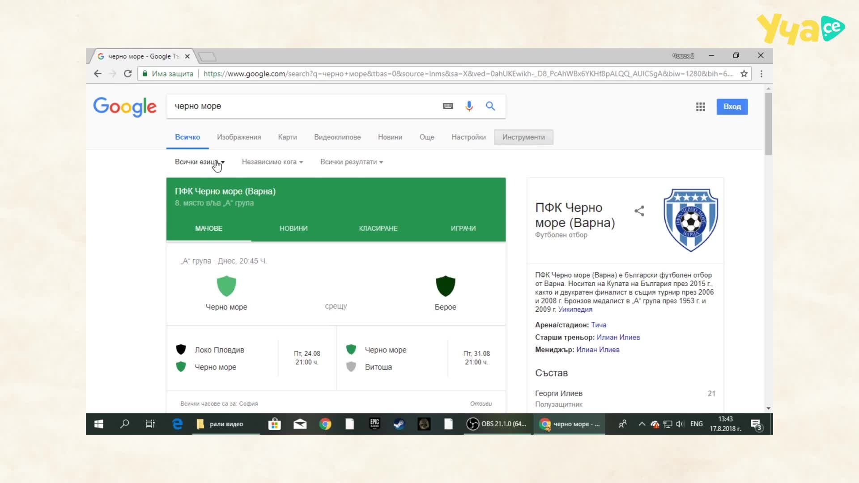Launch Epic Games from the taskbar
This screenshot has height=483, width=859.
(x=374, y=424)
